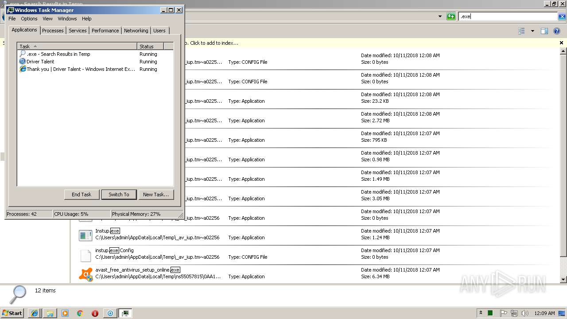Click the instup.exe.Config file name

(114, 250)
